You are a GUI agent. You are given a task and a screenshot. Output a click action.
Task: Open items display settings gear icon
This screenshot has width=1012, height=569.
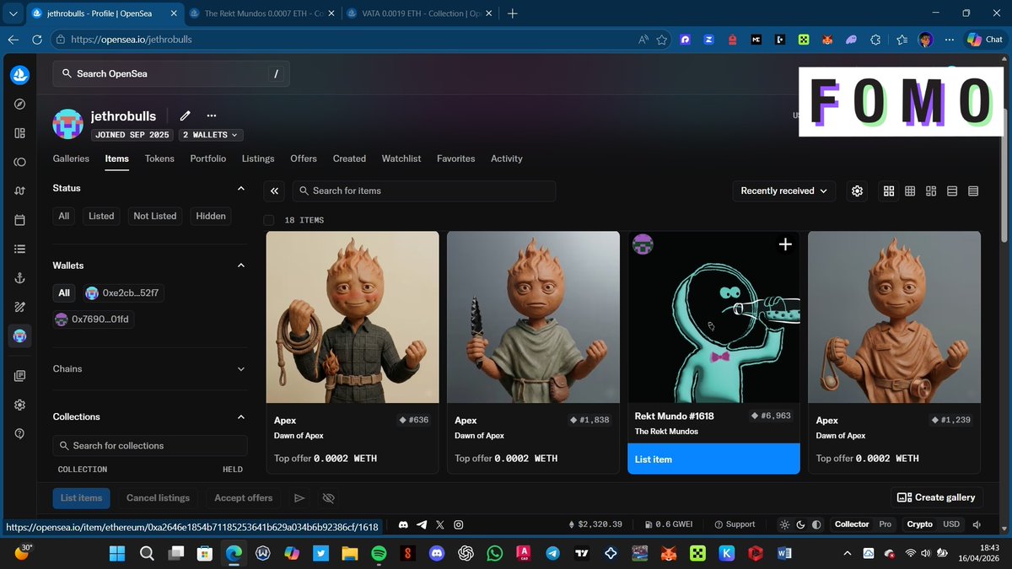(x=858, y=191)
